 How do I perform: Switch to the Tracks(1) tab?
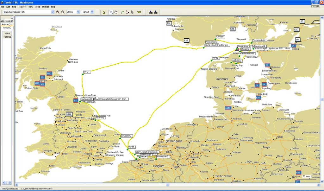coord(7,28)
